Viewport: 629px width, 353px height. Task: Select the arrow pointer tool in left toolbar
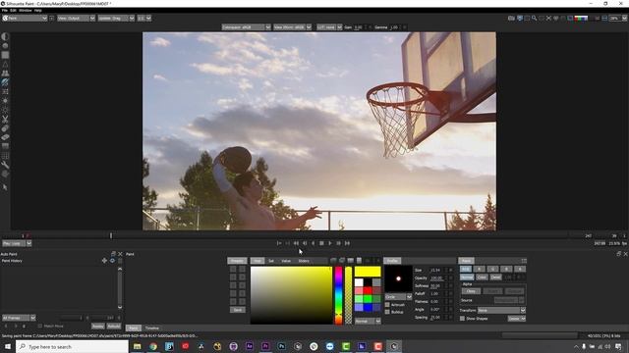tap(5, 187)
